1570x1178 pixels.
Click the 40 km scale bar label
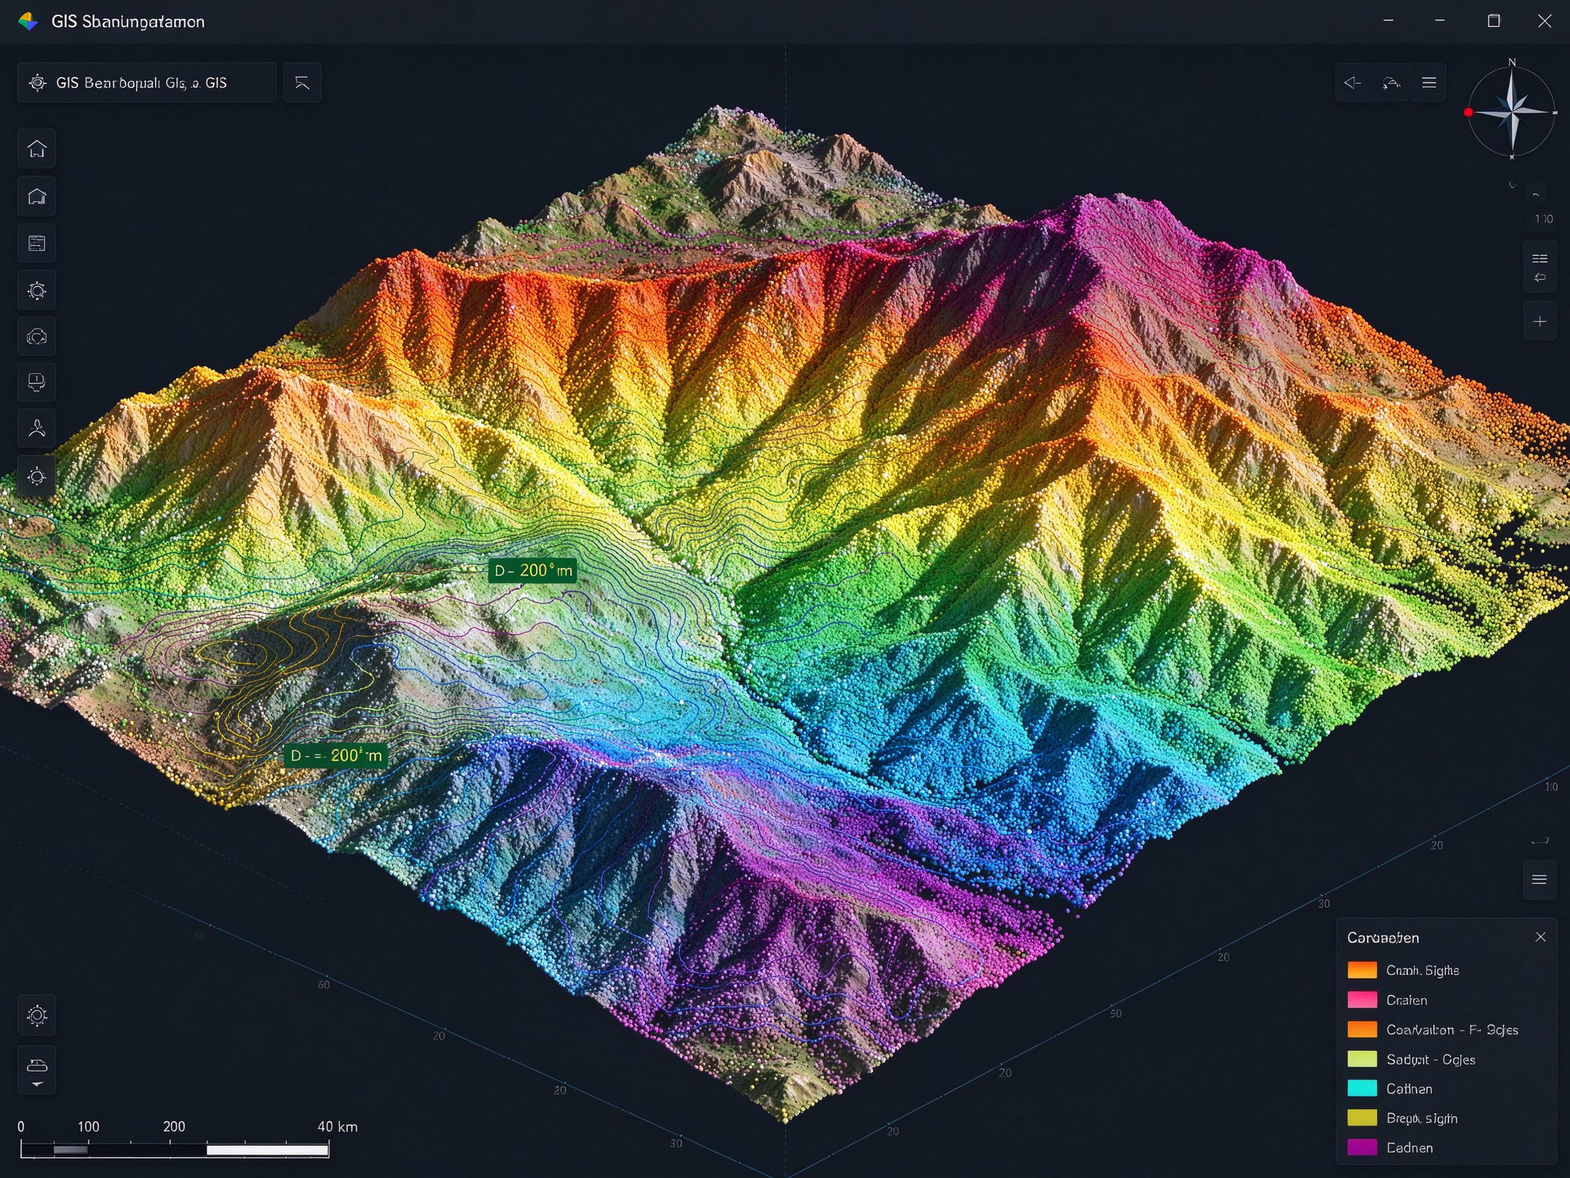[337, 1126]
